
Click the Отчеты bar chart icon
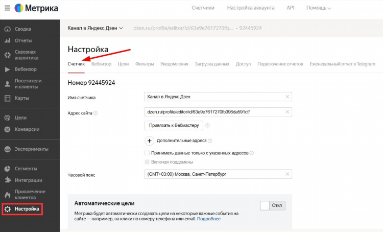click(8, 40)
